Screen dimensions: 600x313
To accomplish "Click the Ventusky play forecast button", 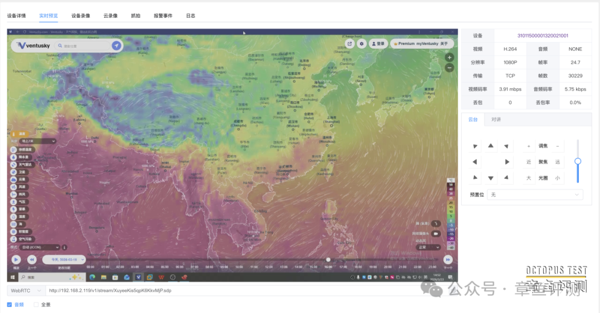I will click(16, 260).
